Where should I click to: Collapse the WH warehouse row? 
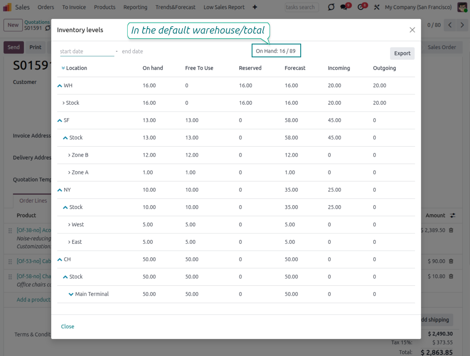point(59,85)
